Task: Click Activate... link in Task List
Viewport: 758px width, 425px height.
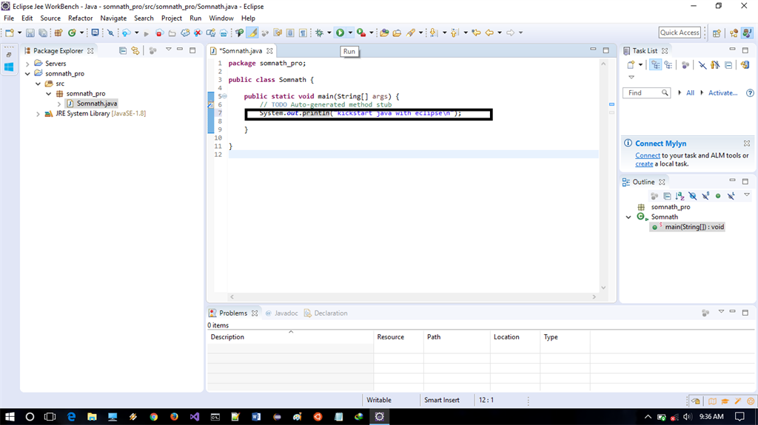Action: 722,93
